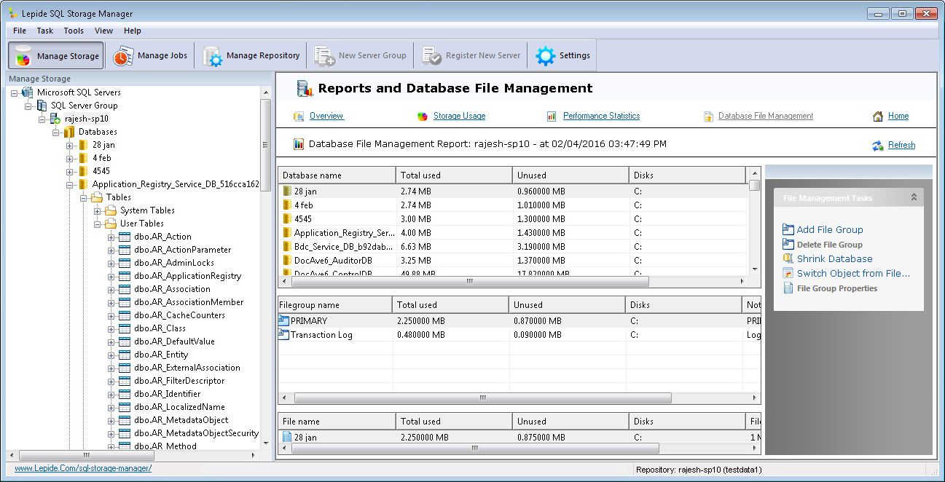Go to the Storage Usage link

[459, 116]
